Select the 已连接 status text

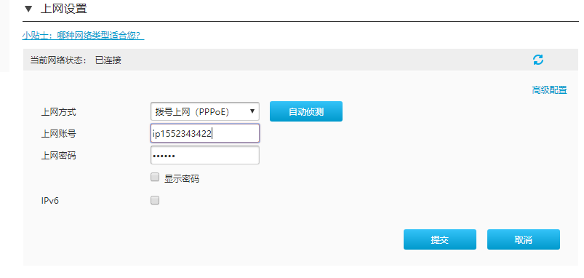tap(108, 60)
